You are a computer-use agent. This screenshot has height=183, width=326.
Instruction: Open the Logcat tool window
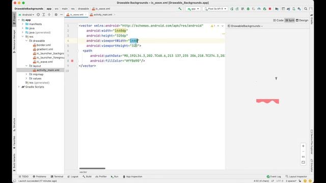coord(73,176)
